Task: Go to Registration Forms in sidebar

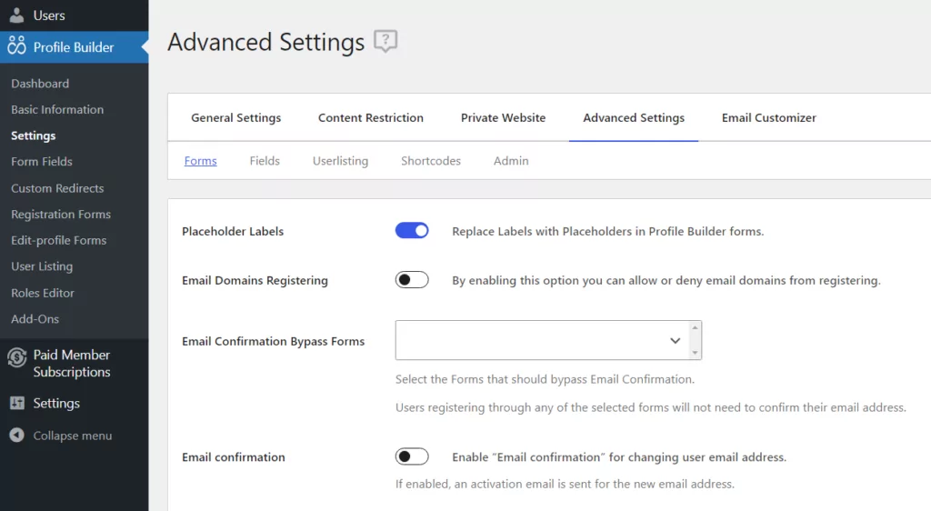Action: pos(61,215)
